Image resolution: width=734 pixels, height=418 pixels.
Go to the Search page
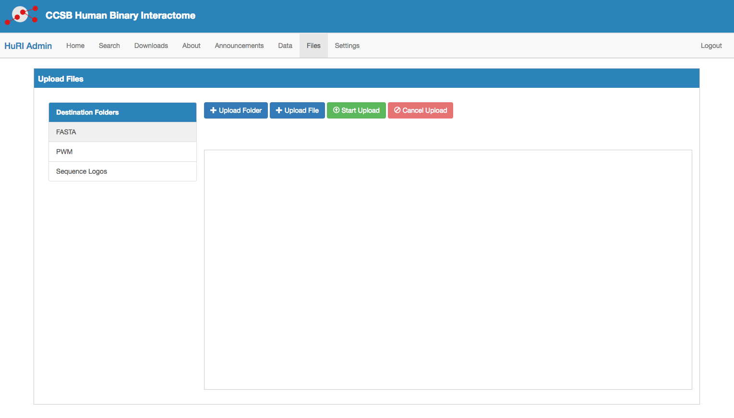[109, 46]
